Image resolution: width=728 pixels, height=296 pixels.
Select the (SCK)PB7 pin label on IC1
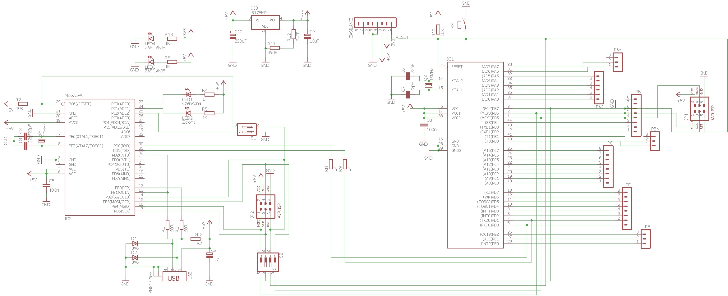491,109
